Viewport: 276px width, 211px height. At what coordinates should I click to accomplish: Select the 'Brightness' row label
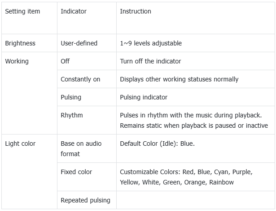coord(20,44)
